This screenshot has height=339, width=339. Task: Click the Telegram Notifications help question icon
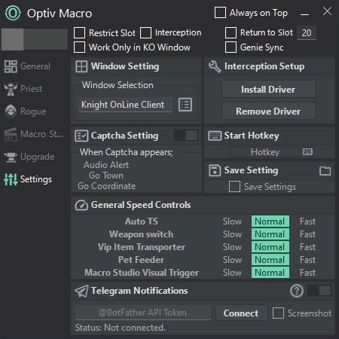pos(297,291)
